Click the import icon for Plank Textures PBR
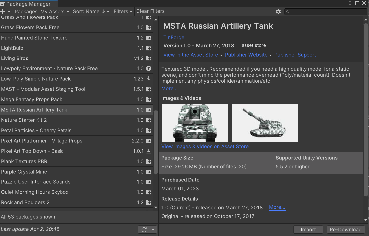369x236 pixels. pos(149,162)
